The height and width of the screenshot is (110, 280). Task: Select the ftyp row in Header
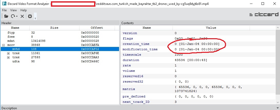tap(60, 33)
